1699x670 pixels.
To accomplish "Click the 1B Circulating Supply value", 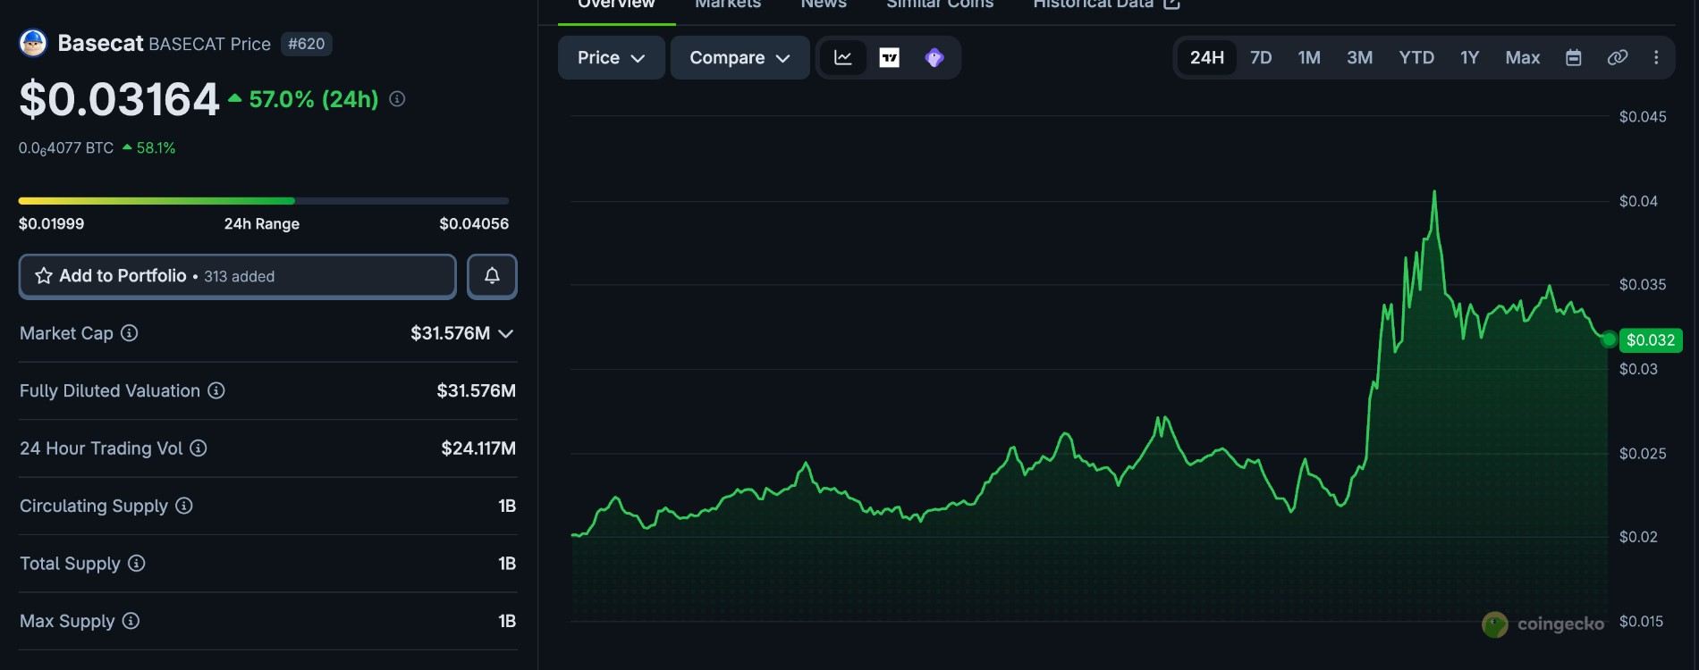I will tap(507, 506).
